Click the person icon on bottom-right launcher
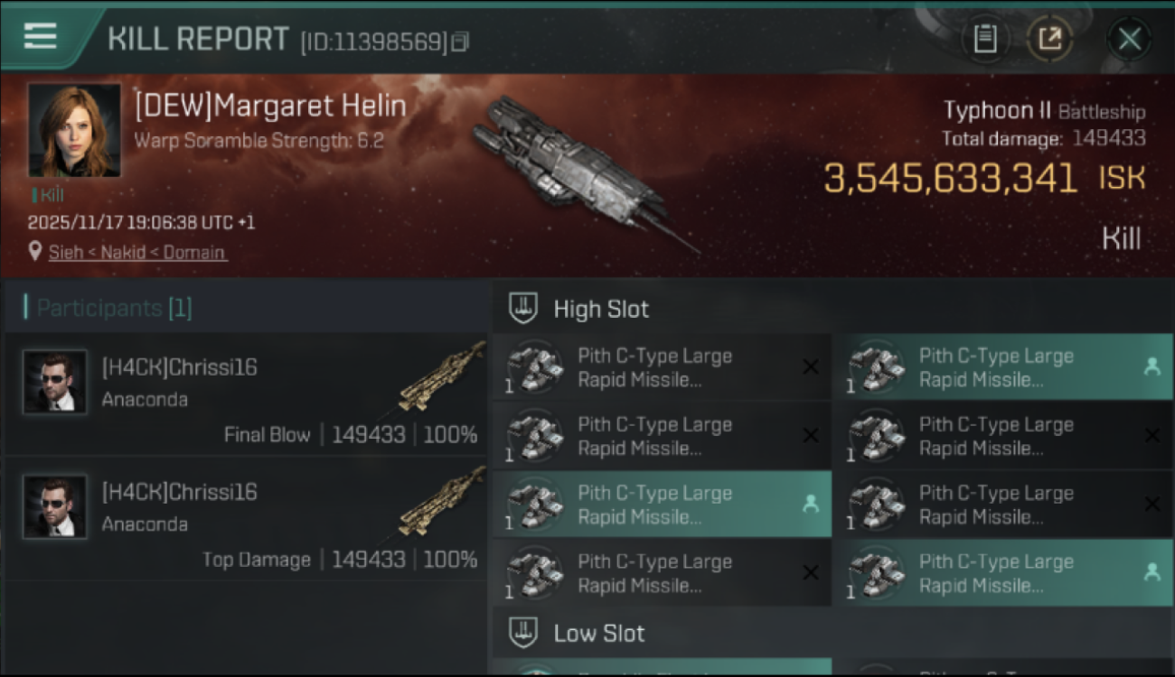 point(1151,571)
